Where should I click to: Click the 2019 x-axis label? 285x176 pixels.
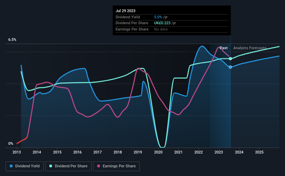point(138,152)
